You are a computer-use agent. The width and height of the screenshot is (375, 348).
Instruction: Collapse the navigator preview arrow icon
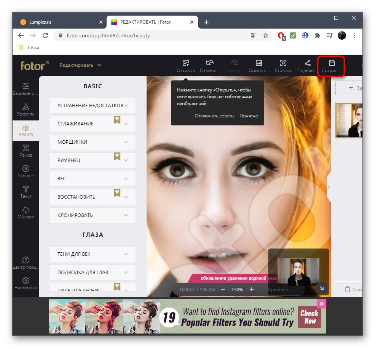click(322, 289)
